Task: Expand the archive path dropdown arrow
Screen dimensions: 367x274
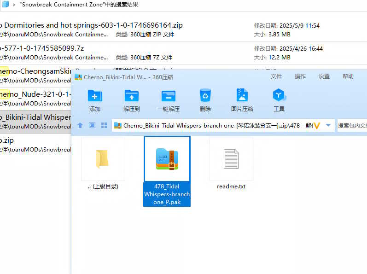Action: click(328, 125)
